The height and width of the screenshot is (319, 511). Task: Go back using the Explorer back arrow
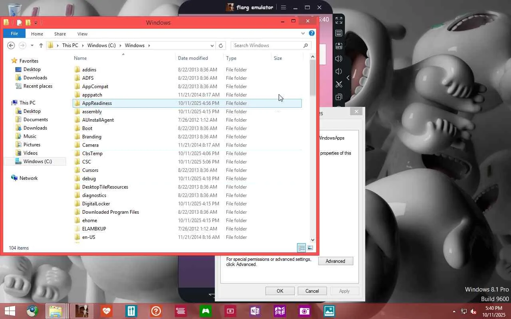tap(11, 45)
